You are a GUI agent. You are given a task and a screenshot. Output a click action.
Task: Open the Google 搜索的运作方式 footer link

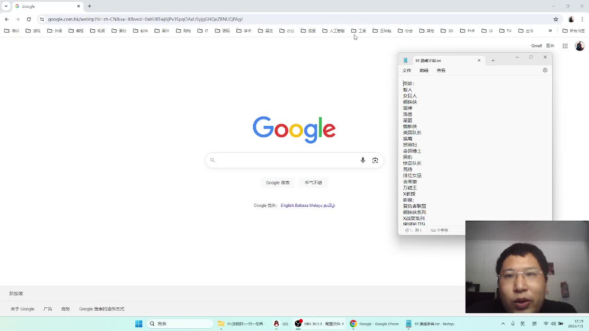[x=102, y=309]
